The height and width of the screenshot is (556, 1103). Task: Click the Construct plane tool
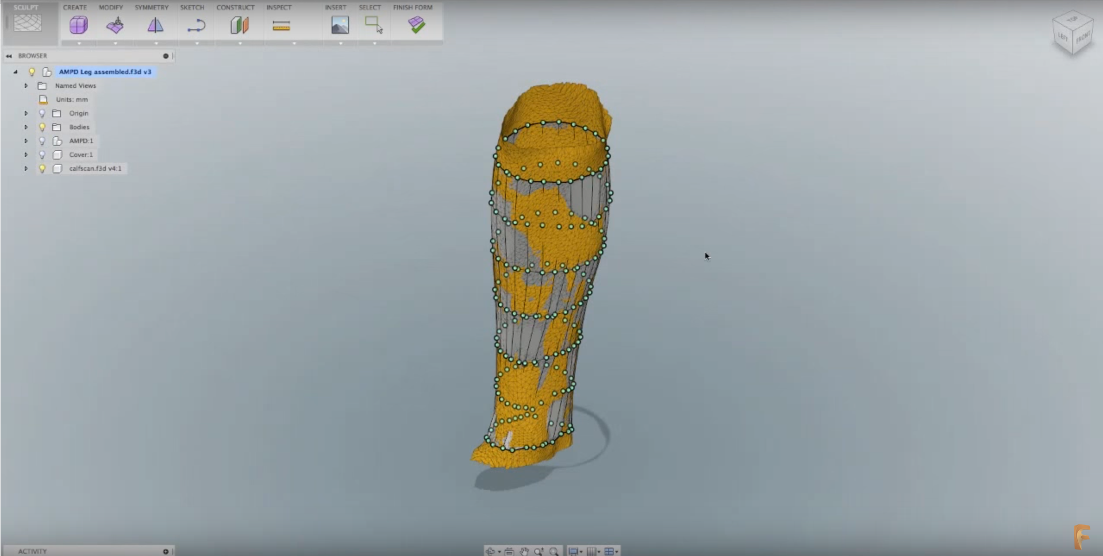(x=239, y=25)
